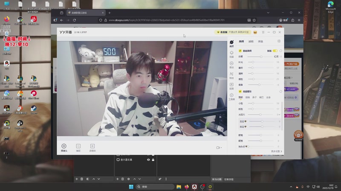Click the 自留 whitening slider handle
Viewport: 341px width, 191px height.
tap(261, 56)
